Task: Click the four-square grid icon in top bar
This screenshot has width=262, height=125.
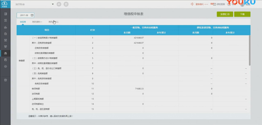Action: [x=66, y=4]
